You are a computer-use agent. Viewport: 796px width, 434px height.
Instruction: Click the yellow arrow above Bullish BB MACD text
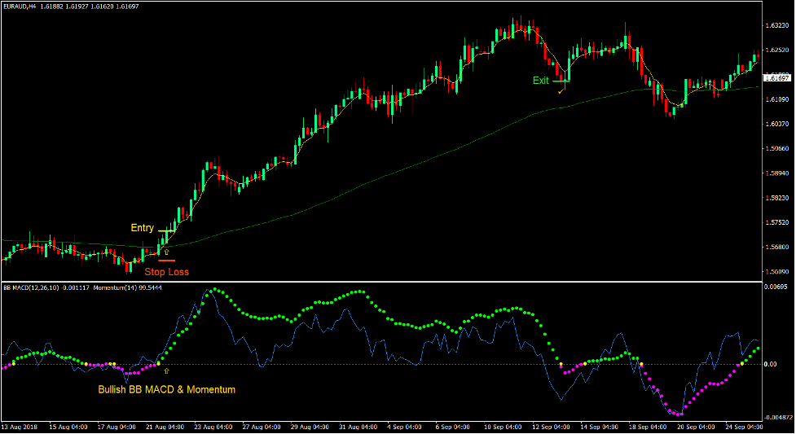point(167,371)
